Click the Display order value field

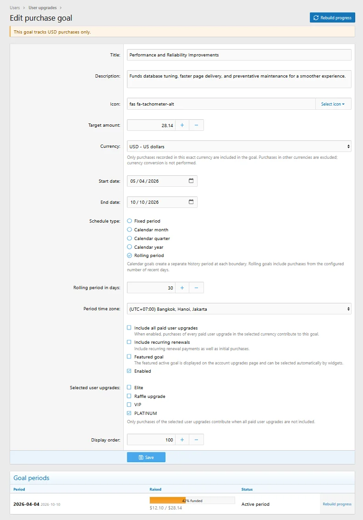151,440
